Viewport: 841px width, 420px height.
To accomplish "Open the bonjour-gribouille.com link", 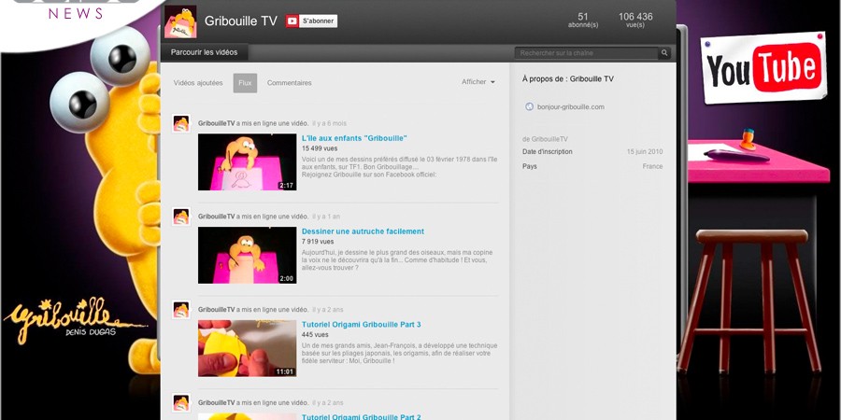I will point(570,107).
